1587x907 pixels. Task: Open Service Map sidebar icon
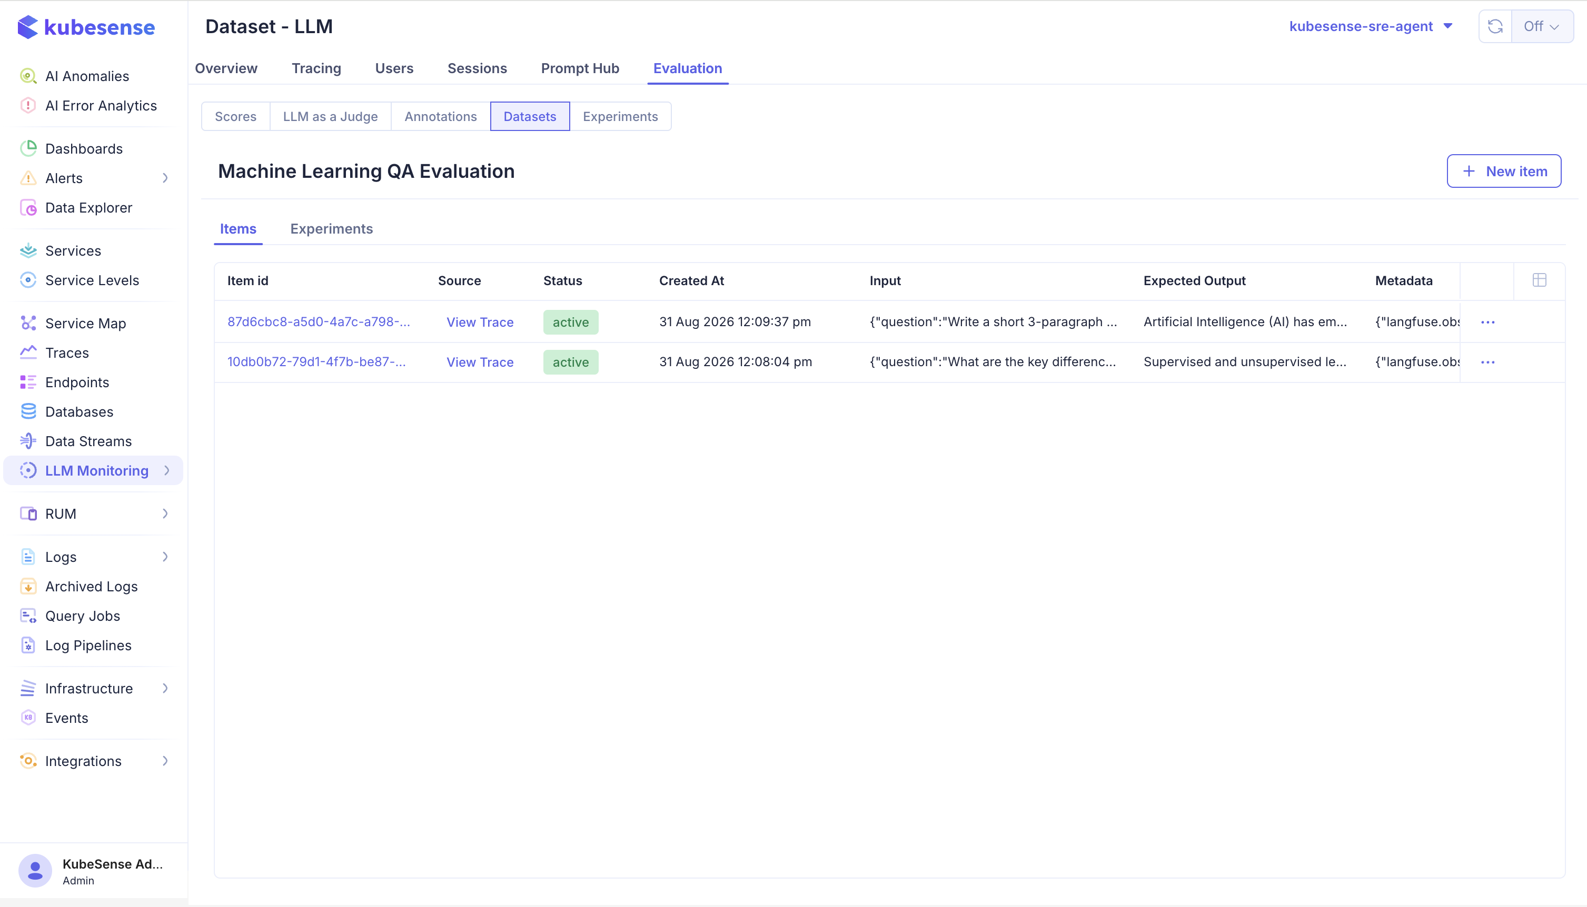28,323
